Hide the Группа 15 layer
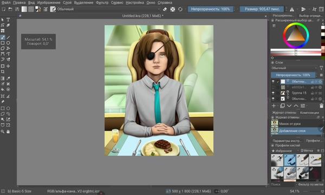 [x=273, y=93]
